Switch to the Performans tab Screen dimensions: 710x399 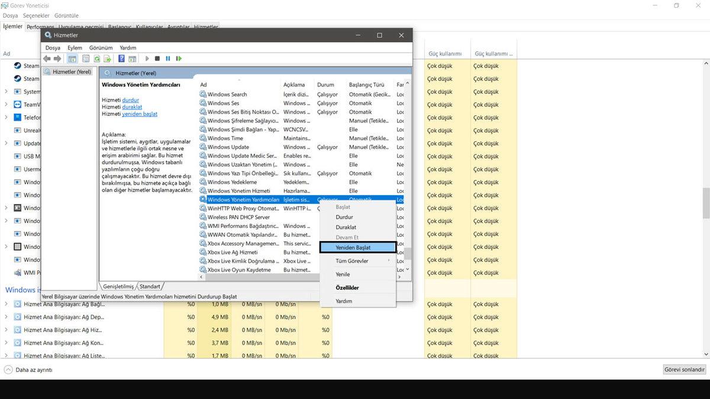click(39, 26)
